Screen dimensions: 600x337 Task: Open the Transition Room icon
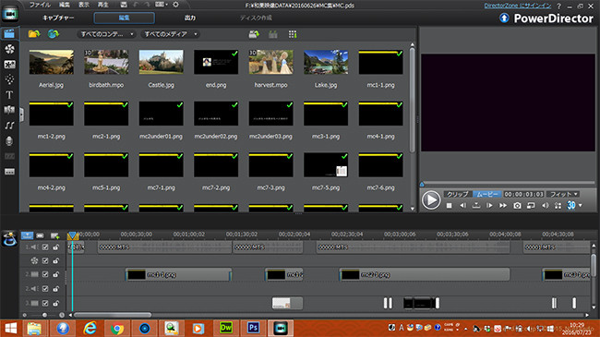[9, 110]
